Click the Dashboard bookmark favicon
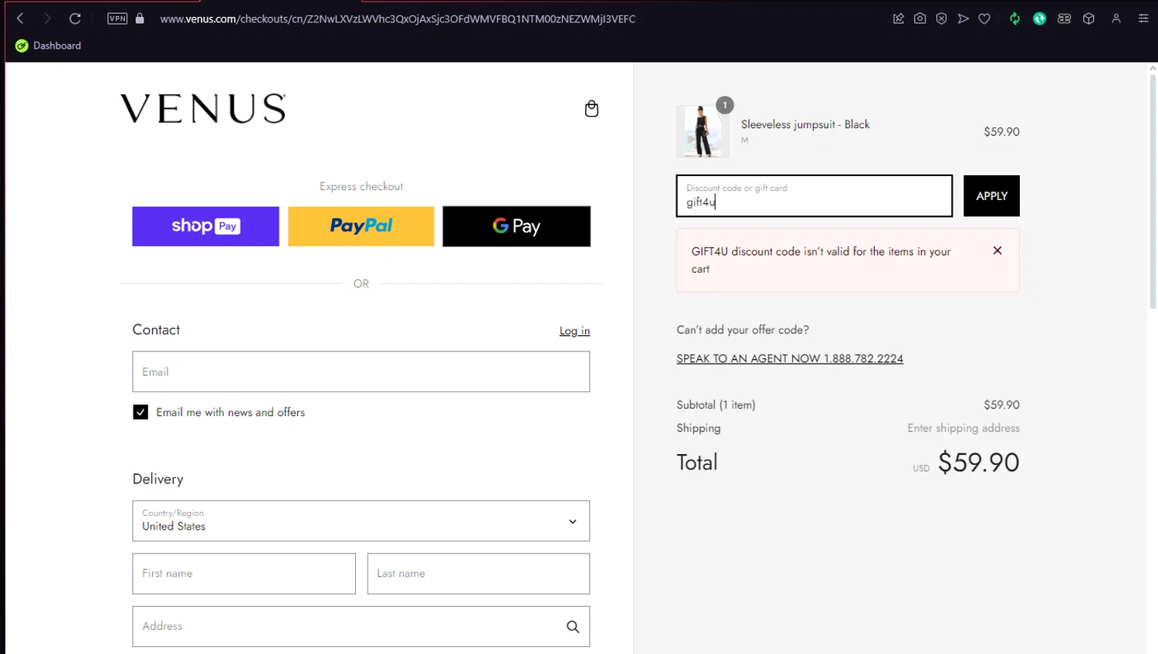 click(22, 46)
